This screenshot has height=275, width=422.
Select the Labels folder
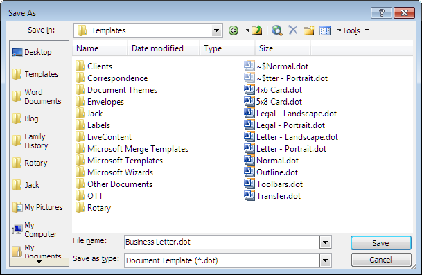[x=93, y=125]
